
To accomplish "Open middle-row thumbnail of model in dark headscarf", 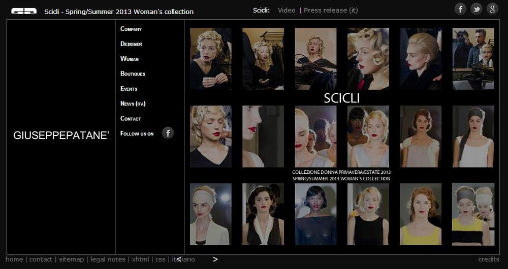I will pos(473,136).
